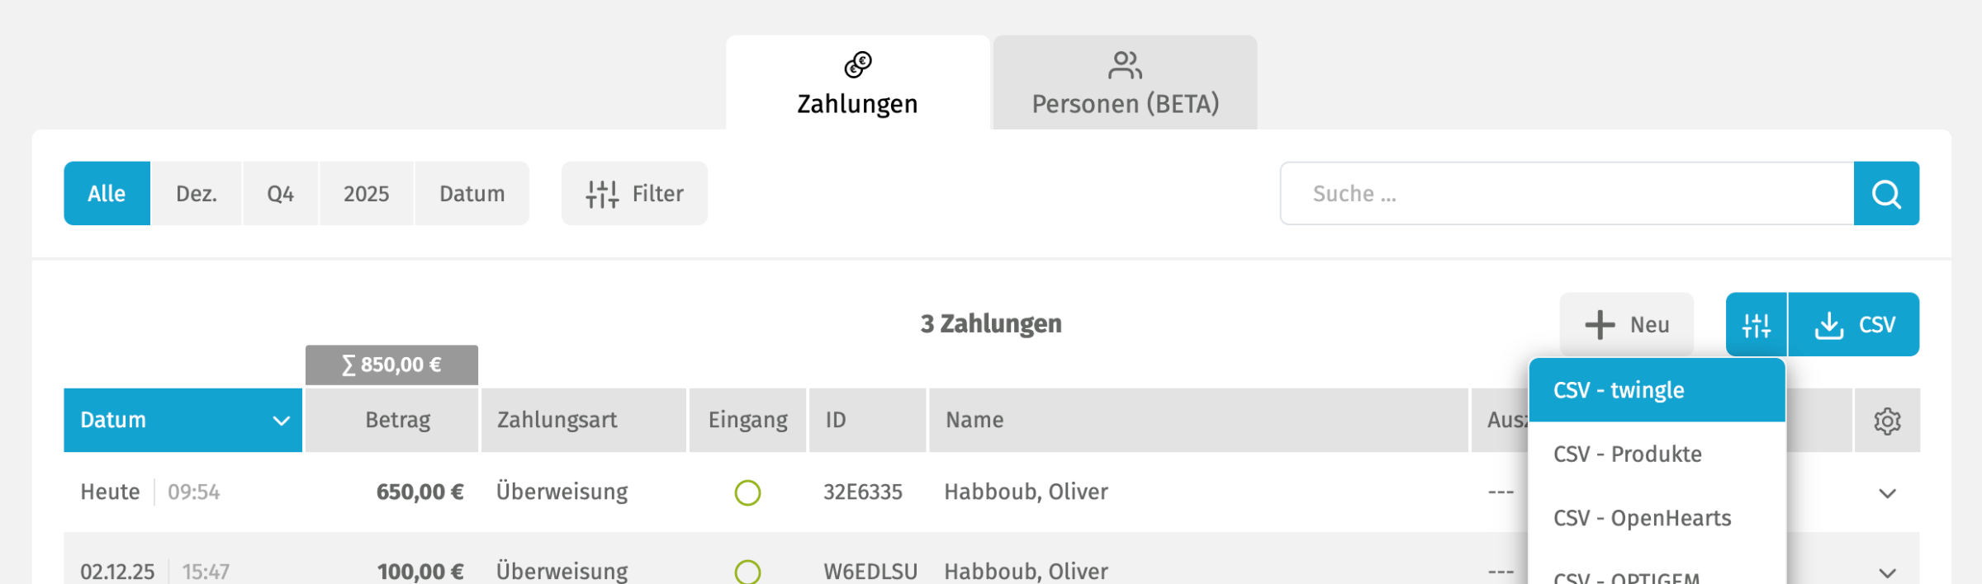Expand the row for payment 32E6335
This screenshot has width=1982, height=584.
pyautogui.click(x=1887, y=493)
